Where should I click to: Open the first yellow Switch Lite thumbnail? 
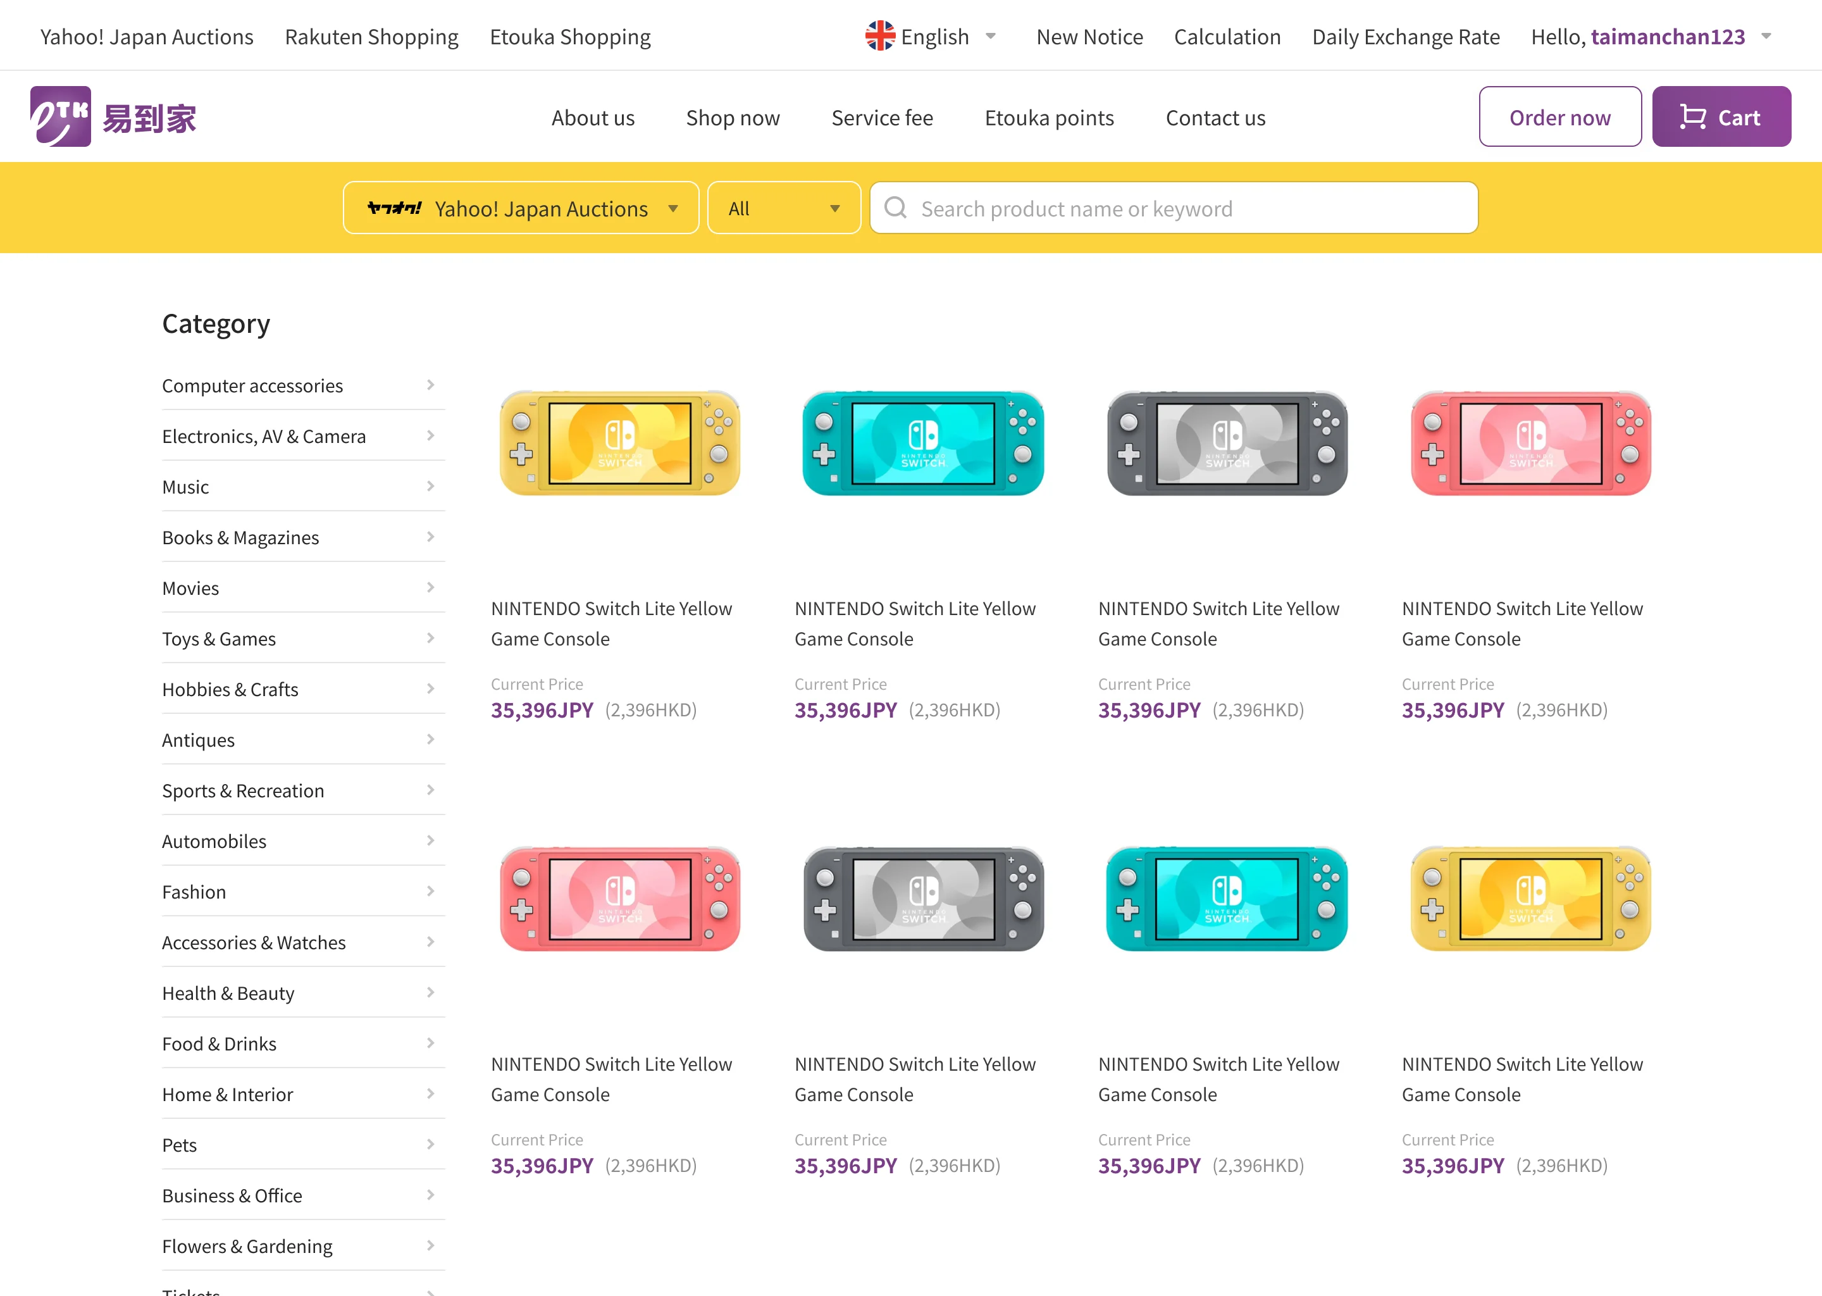pyautogui.click(x=619, y=444)
